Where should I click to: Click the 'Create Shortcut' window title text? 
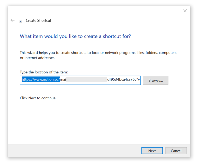[39, 21]
